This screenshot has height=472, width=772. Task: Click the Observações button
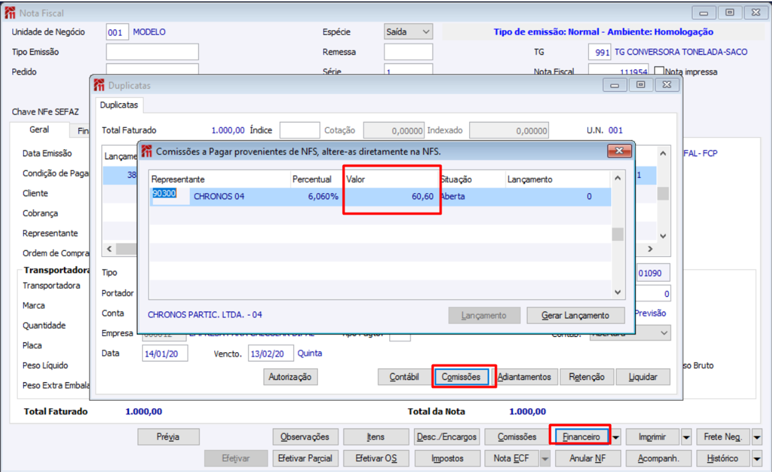(x=305, y=437)
